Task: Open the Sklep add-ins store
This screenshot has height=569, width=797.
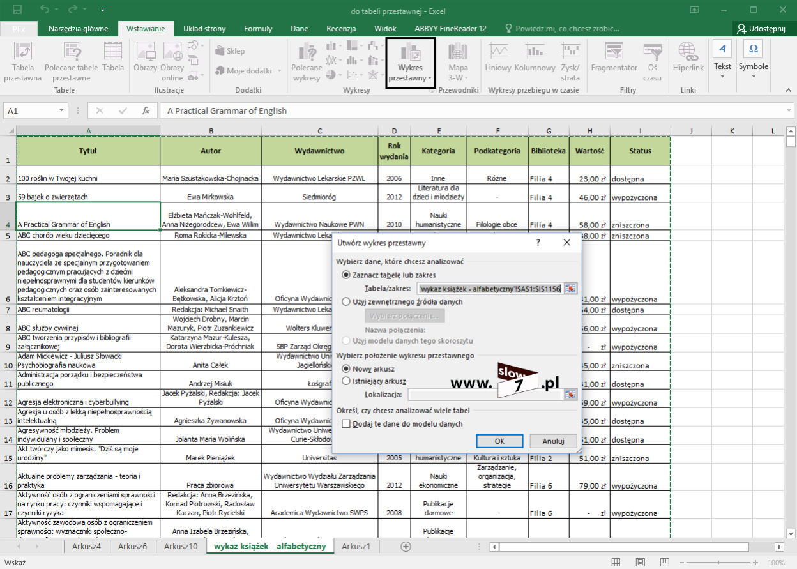Action: pyautogui.click(x=230, y=51)
